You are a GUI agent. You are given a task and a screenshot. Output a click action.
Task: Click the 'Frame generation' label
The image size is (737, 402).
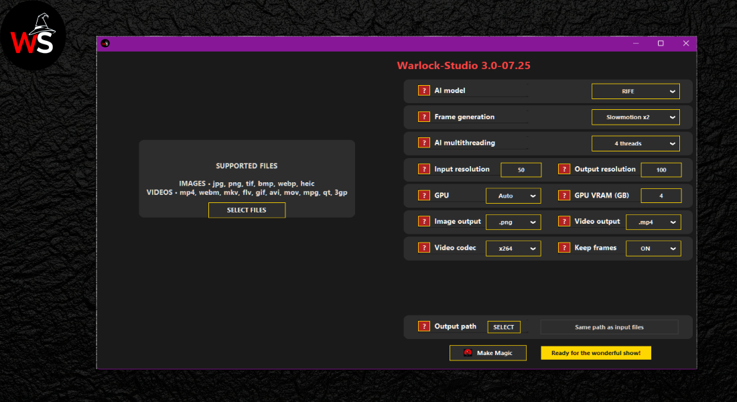[464, 117]
